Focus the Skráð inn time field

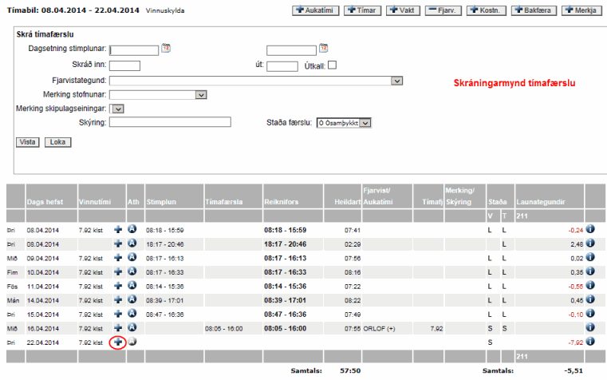coord(124,65)
